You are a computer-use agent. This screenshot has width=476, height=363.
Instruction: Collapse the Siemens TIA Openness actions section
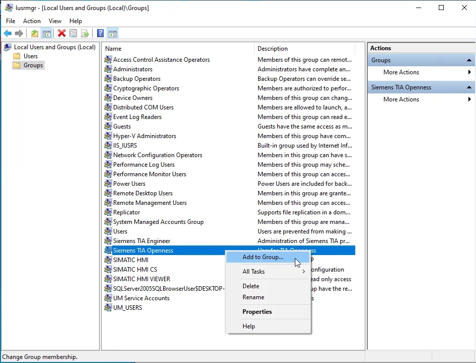point(469,87)
